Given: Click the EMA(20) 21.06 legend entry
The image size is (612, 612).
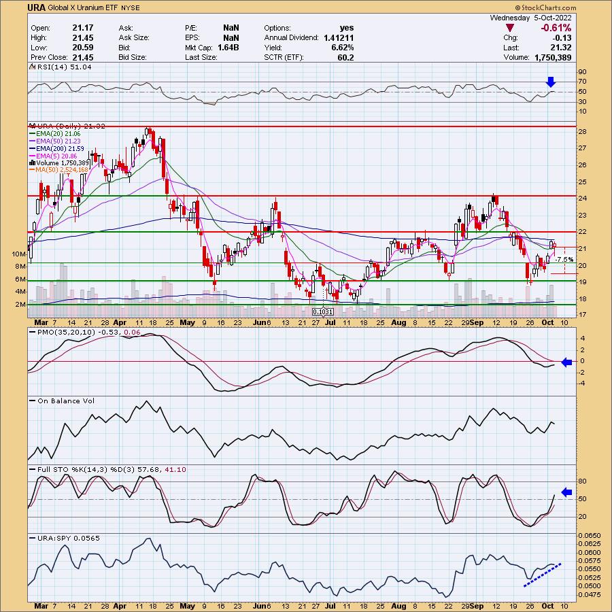Looking at the screenshot, I should tap(58, 134).
